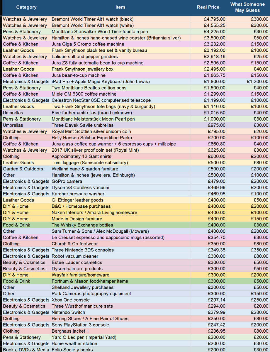Select Frank Smythson jewellery box cell

tap(120, 69)
